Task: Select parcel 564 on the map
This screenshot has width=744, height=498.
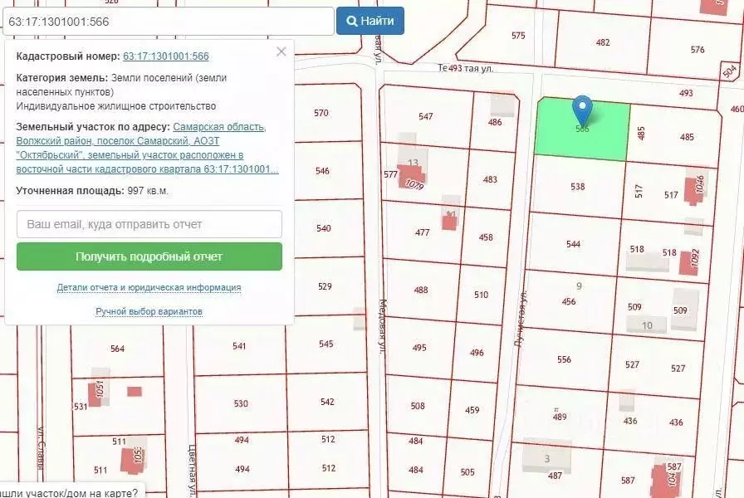Action: tap(117, 349)
